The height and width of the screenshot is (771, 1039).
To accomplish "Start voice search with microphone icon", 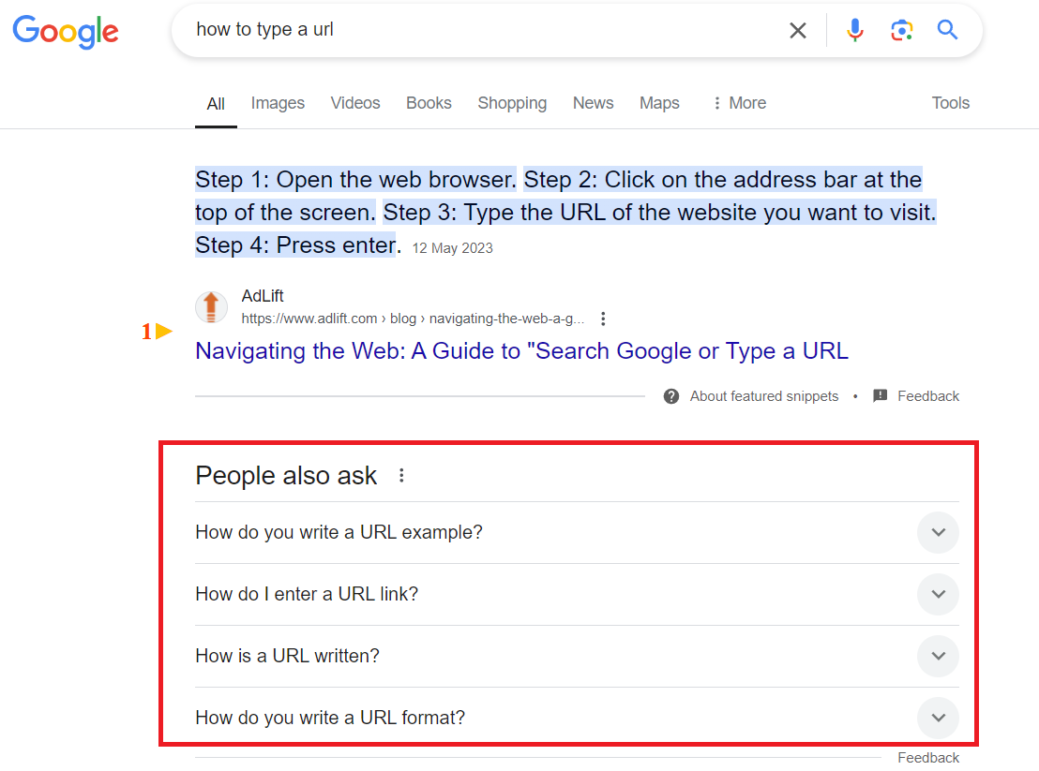I will click(x=855, y=30).
